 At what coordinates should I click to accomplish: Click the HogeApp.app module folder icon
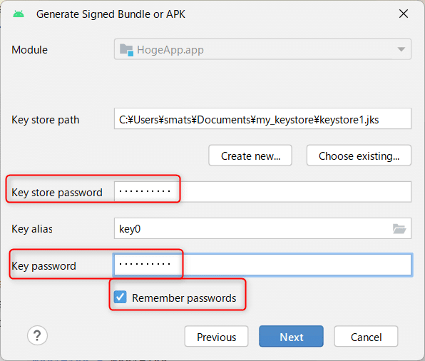click(126, 50)
